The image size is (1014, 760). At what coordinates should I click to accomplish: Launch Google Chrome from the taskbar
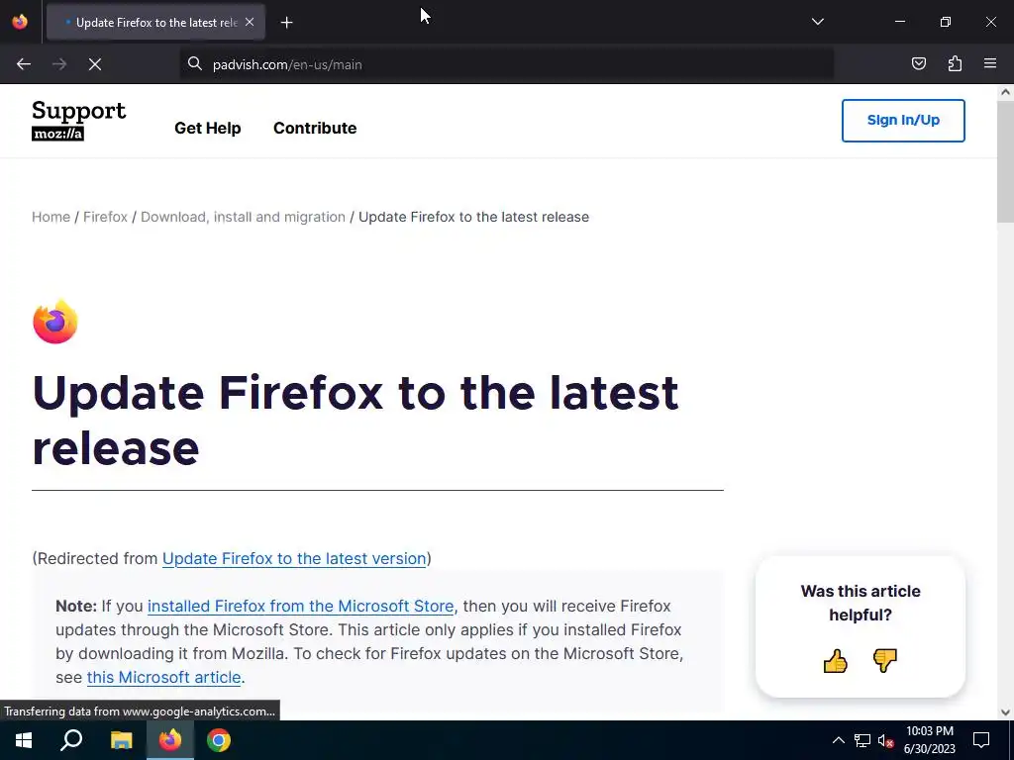[219, 740]
